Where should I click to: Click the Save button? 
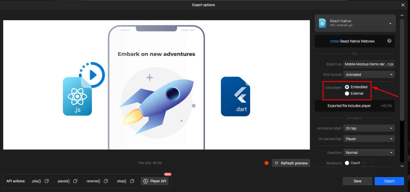coord(358,181)
